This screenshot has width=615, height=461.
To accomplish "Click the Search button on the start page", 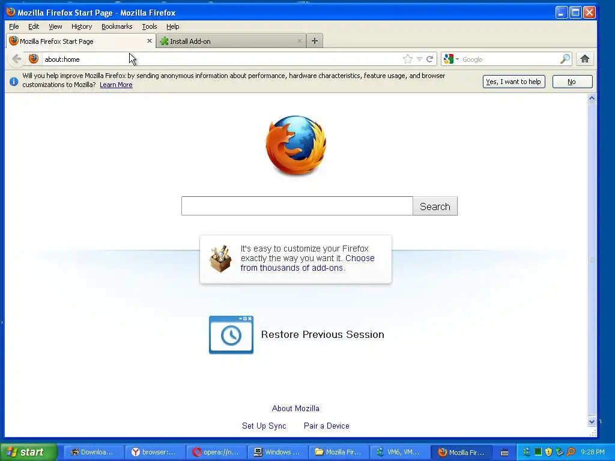I will click(435, 206).
